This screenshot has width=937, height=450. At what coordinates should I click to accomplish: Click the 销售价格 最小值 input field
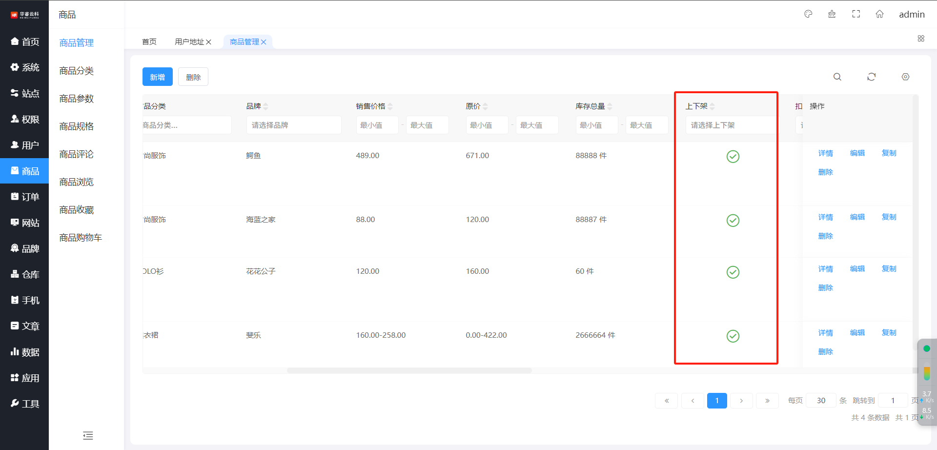[x=377, y=125]
